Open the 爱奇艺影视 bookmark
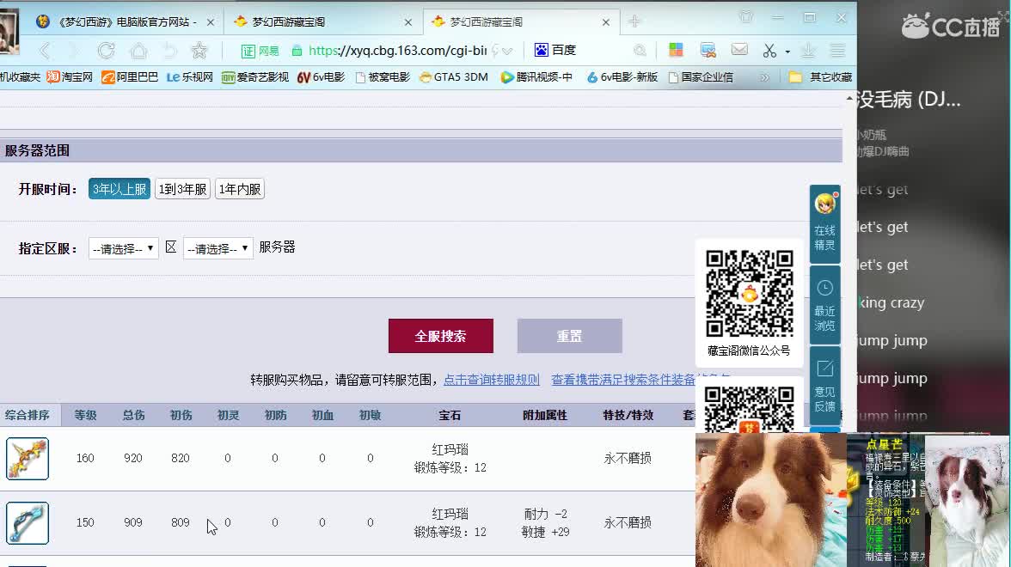The image size is (1011, 567). (254, 77)
